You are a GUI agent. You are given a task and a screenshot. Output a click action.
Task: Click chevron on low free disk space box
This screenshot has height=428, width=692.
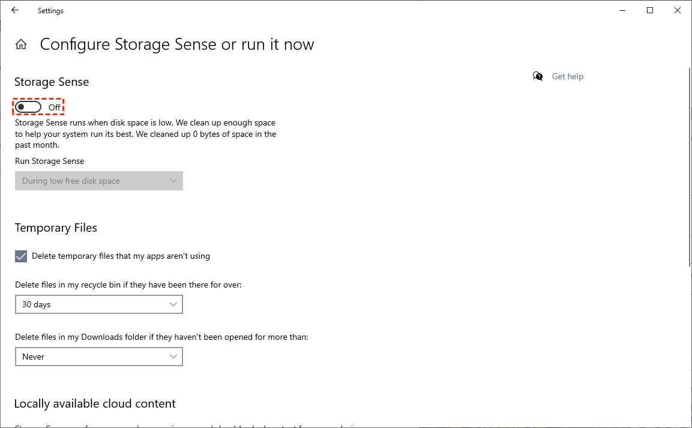pos(173,181)
